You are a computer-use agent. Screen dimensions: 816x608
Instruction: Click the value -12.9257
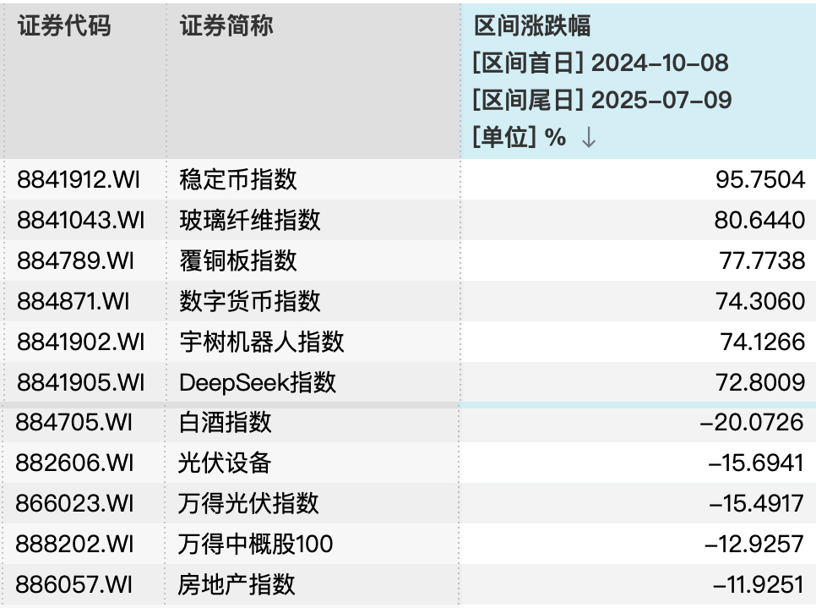tap(754, 544)
